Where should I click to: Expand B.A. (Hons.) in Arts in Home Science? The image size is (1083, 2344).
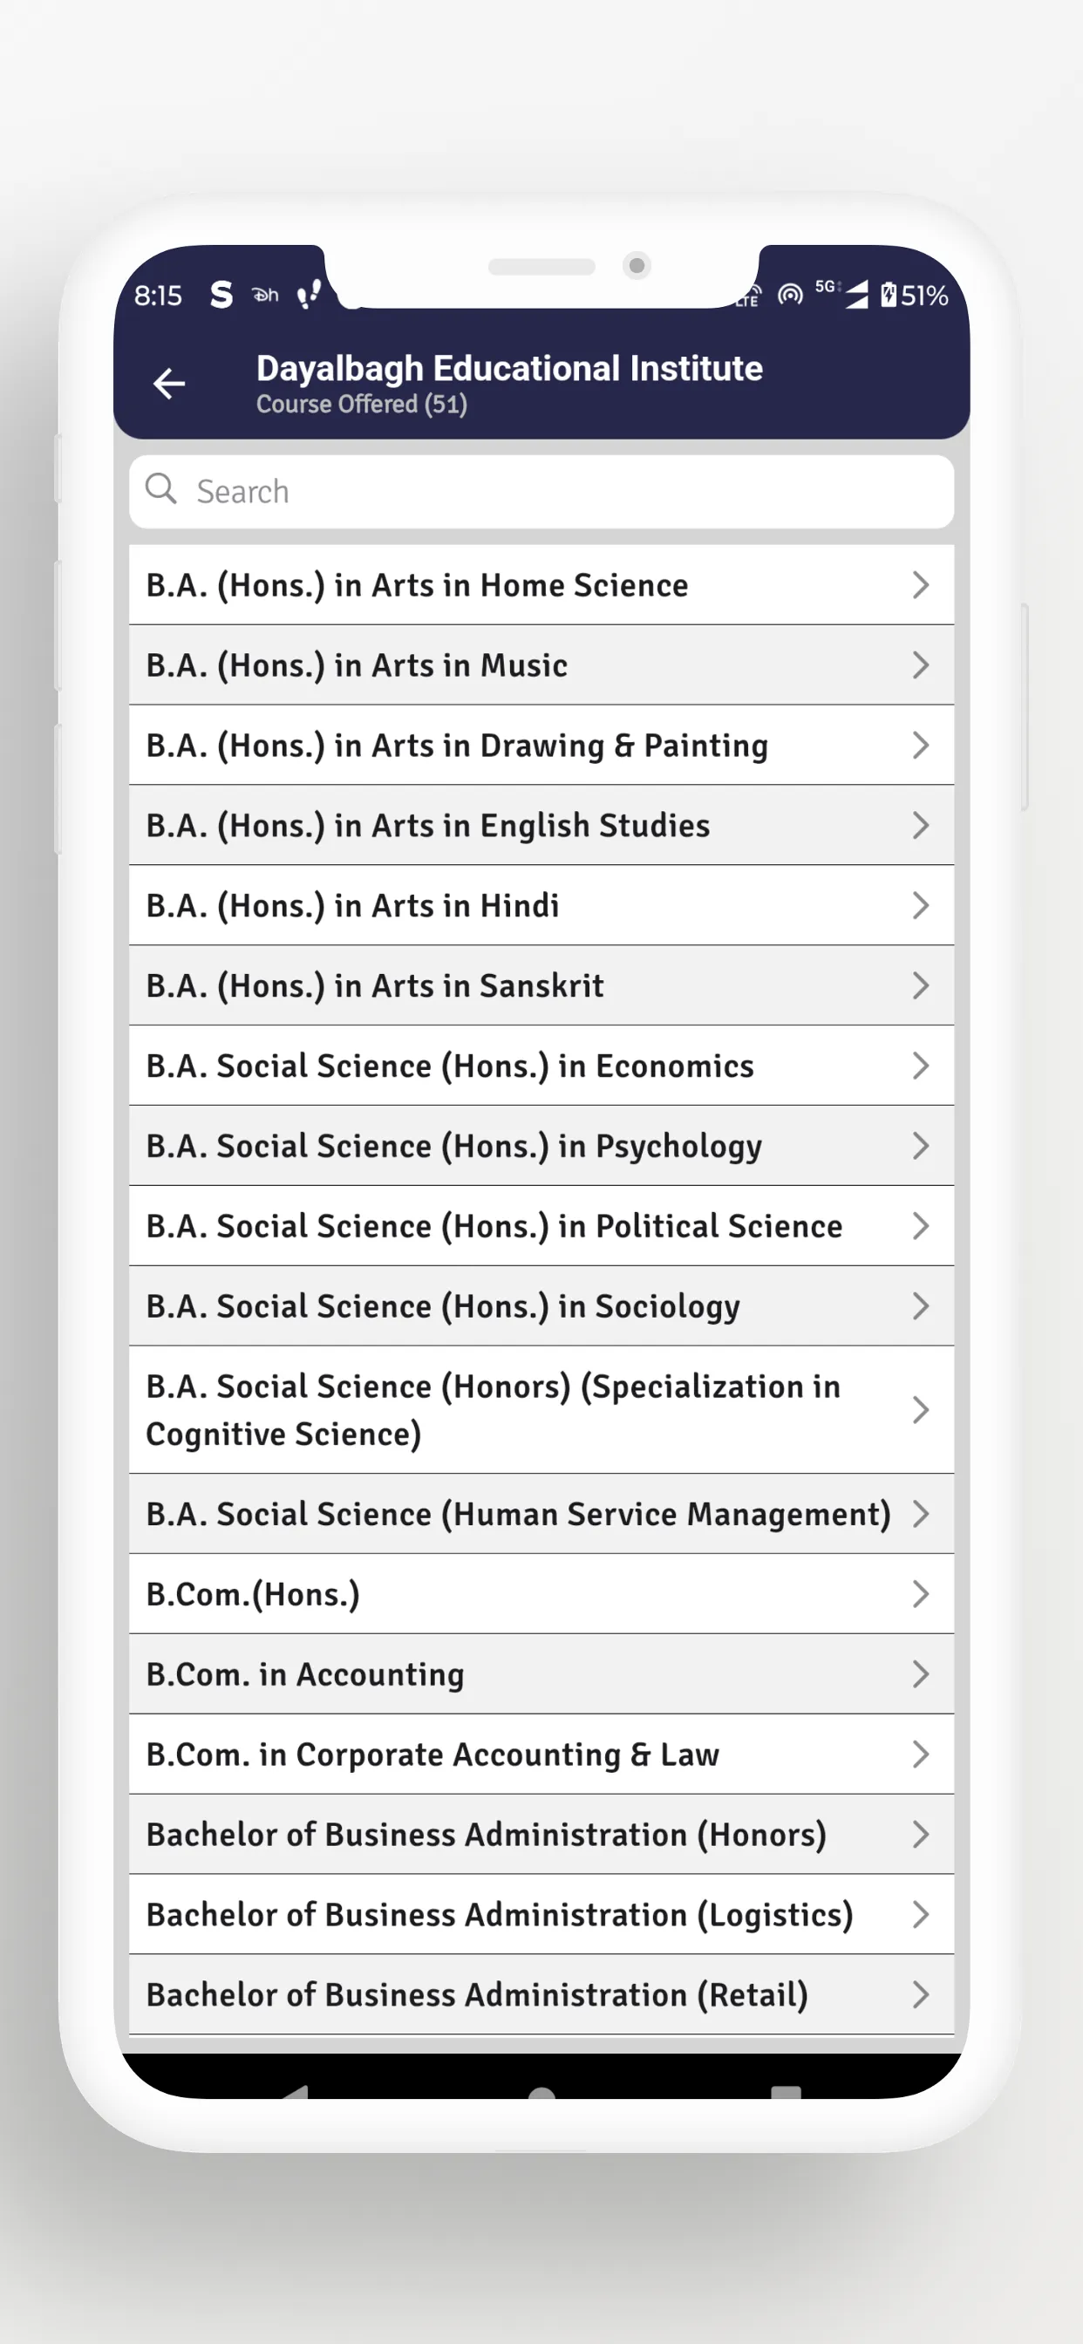541,585
